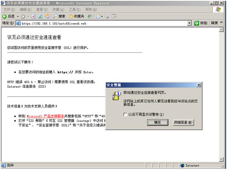Open the 帮助(H) menu

click(91, 9)
